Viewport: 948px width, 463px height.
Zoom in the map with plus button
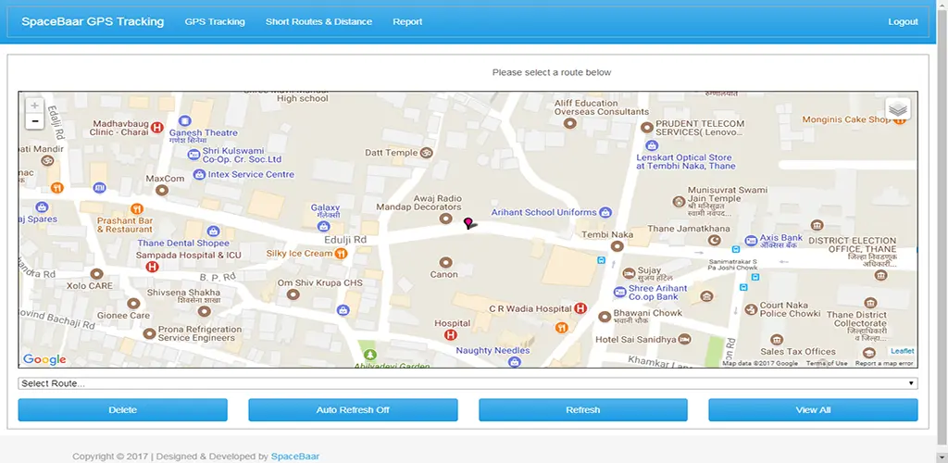click(34, 106)
